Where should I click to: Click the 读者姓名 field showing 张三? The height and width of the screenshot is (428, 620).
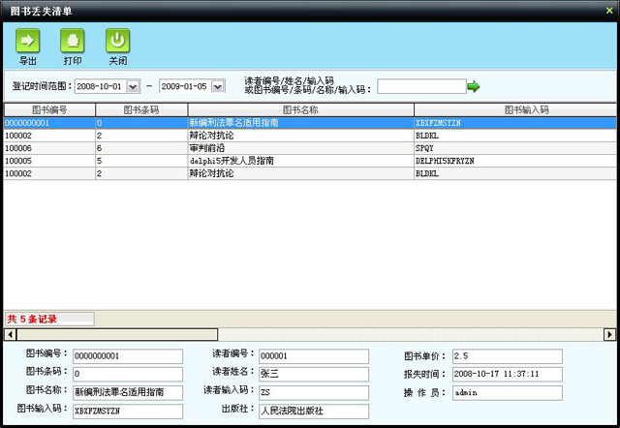[300, 373]
